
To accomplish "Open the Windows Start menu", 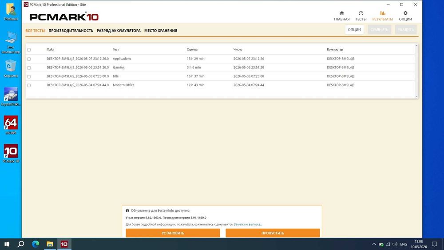I will 7,244.
